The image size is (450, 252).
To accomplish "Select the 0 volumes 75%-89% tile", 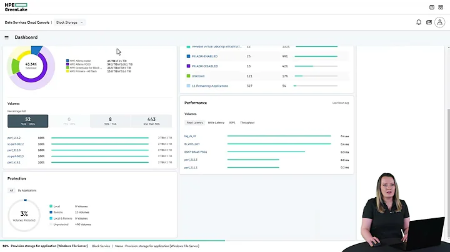I will click(69, 121).
